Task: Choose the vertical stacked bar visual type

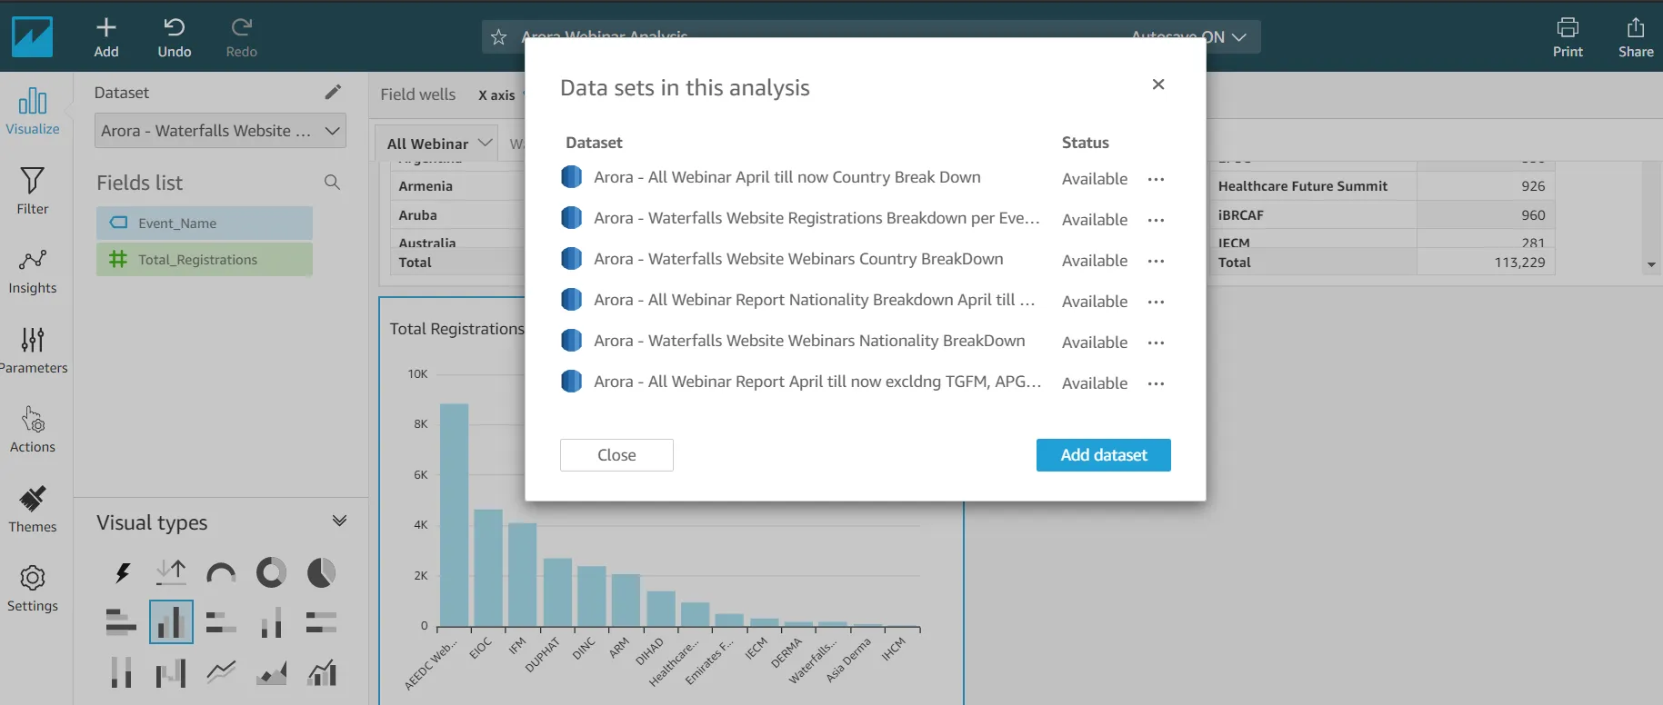Action: (x=271, y=622)
